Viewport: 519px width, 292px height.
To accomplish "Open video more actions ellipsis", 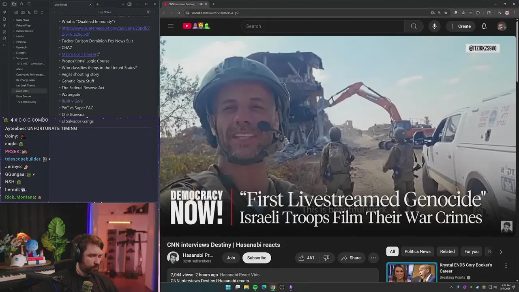I will coord(373,258).
